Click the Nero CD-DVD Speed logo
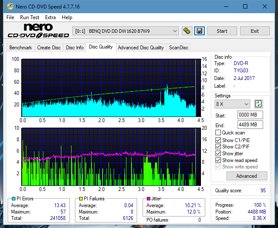278x228 pixels. pyautogui.click(x=38, y=31)
